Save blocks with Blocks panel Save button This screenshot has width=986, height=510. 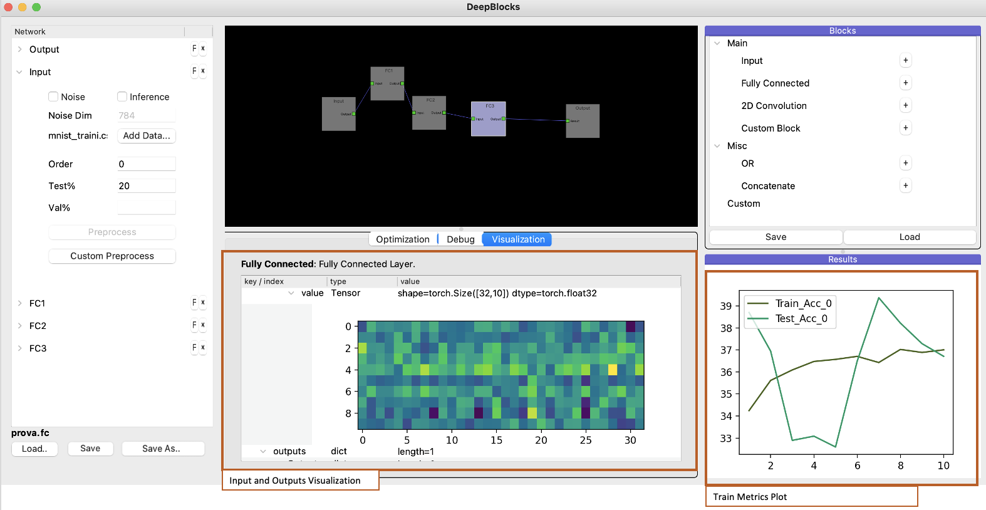(x=776, y=237)
